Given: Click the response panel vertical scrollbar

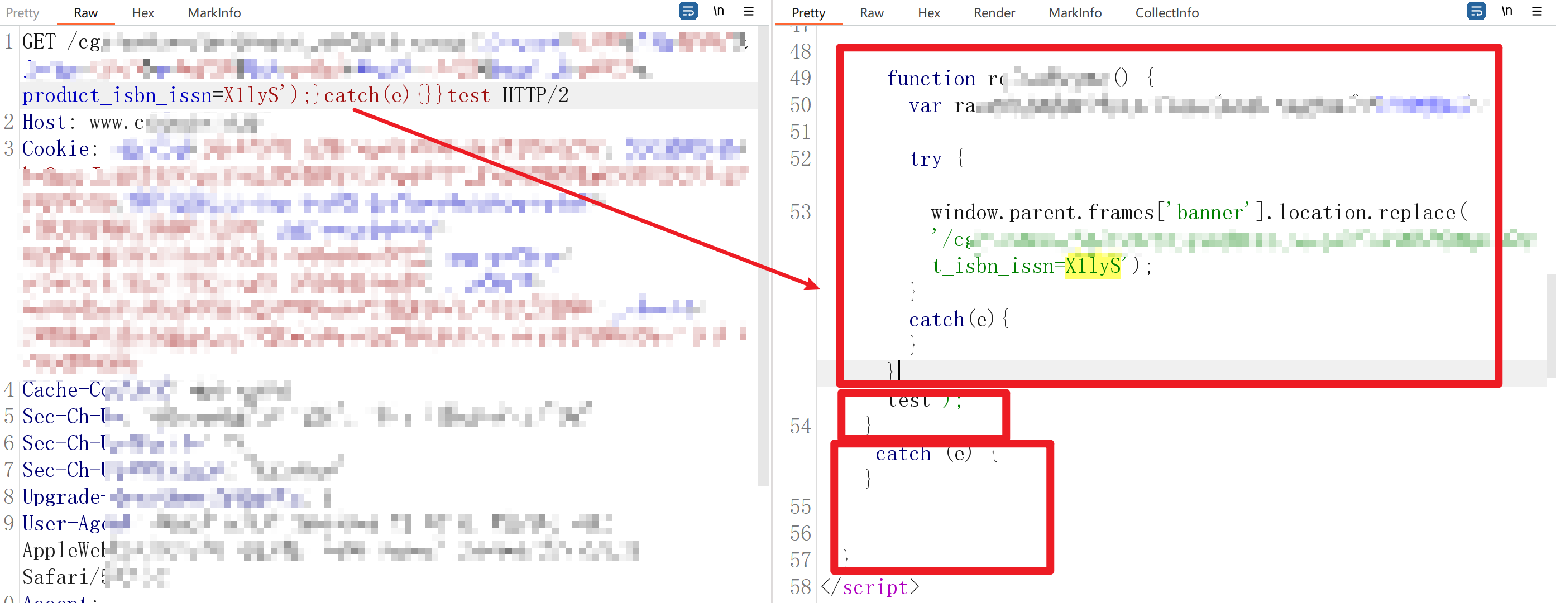Looking at the screenshot, I should [1550, 326].
